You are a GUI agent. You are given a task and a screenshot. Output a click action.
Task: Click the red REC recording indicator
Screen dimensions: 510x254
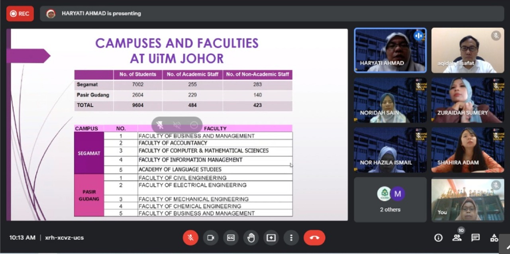20,14
